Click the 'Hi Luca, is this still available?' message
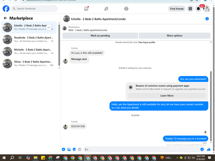215x161 pixels. [x=87, y=53]
